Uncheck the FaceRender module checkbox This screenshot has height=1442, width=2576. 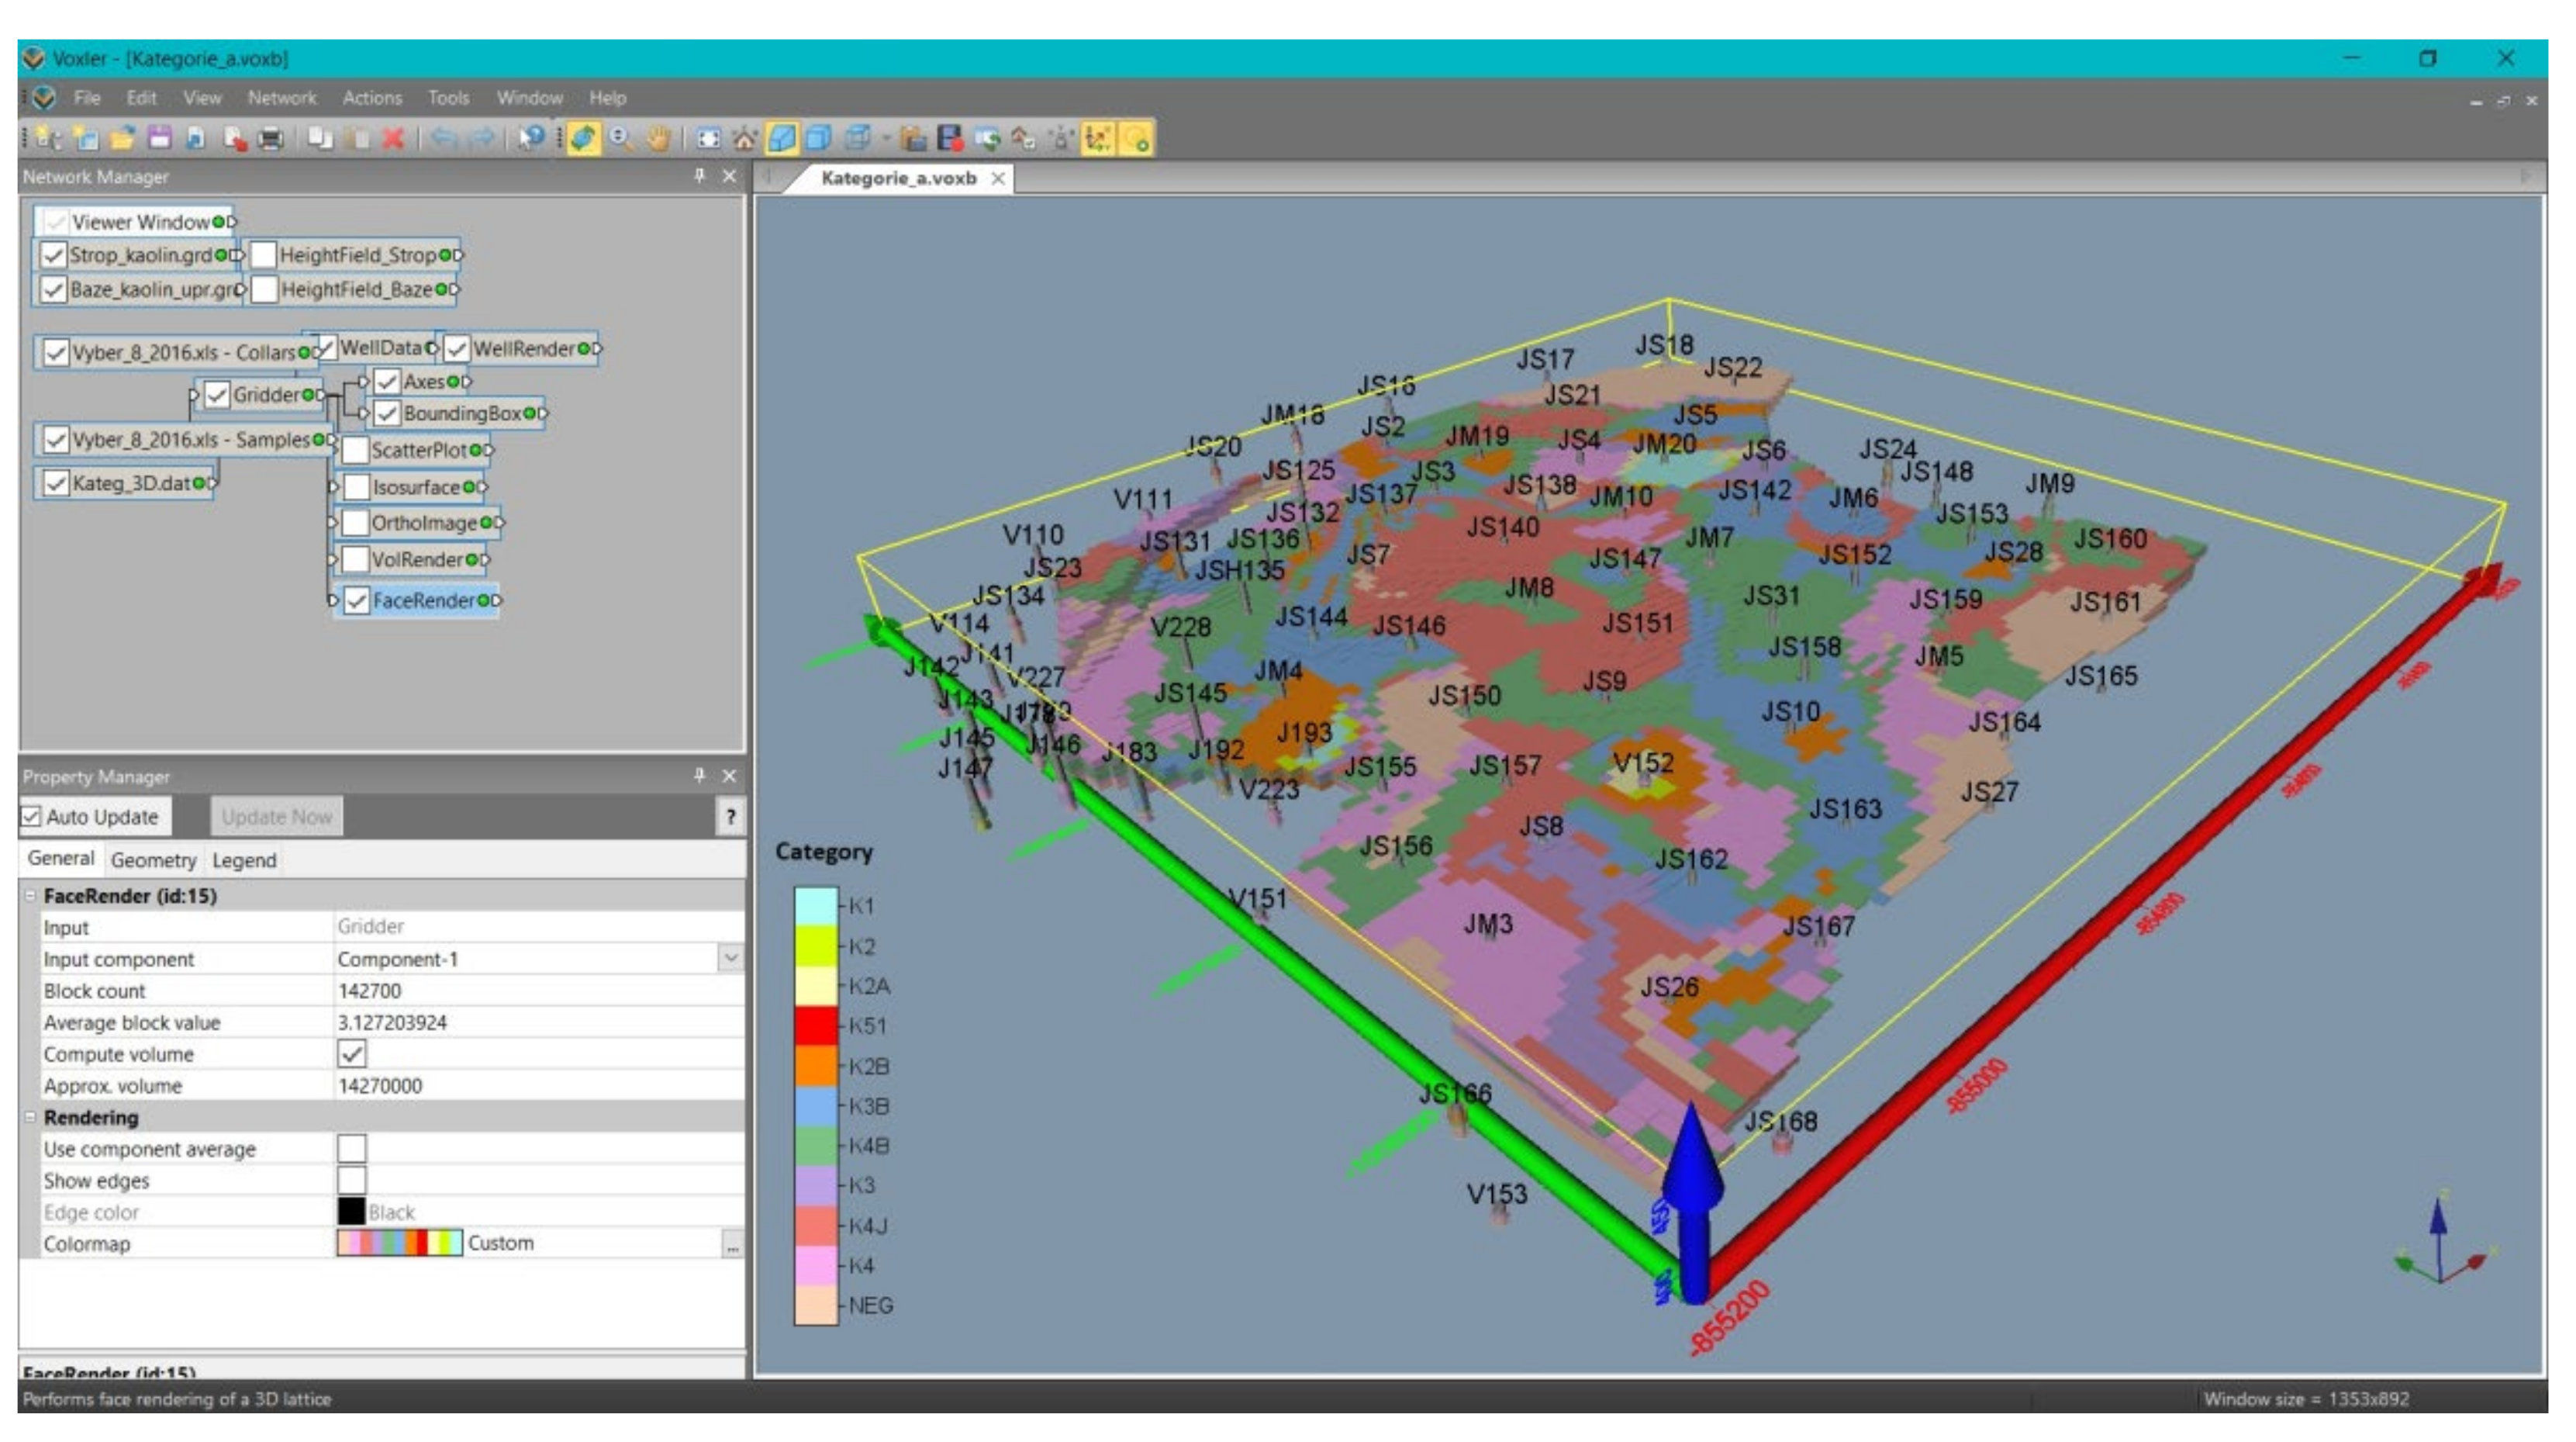pos(357,601)
